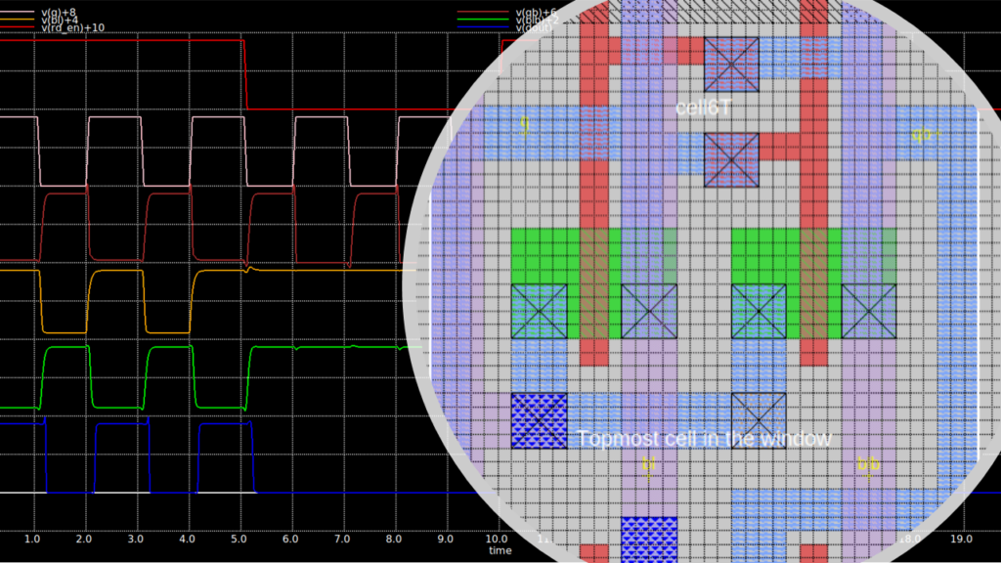Click the 5.0 tick on time axis

(x=239, y=539)
